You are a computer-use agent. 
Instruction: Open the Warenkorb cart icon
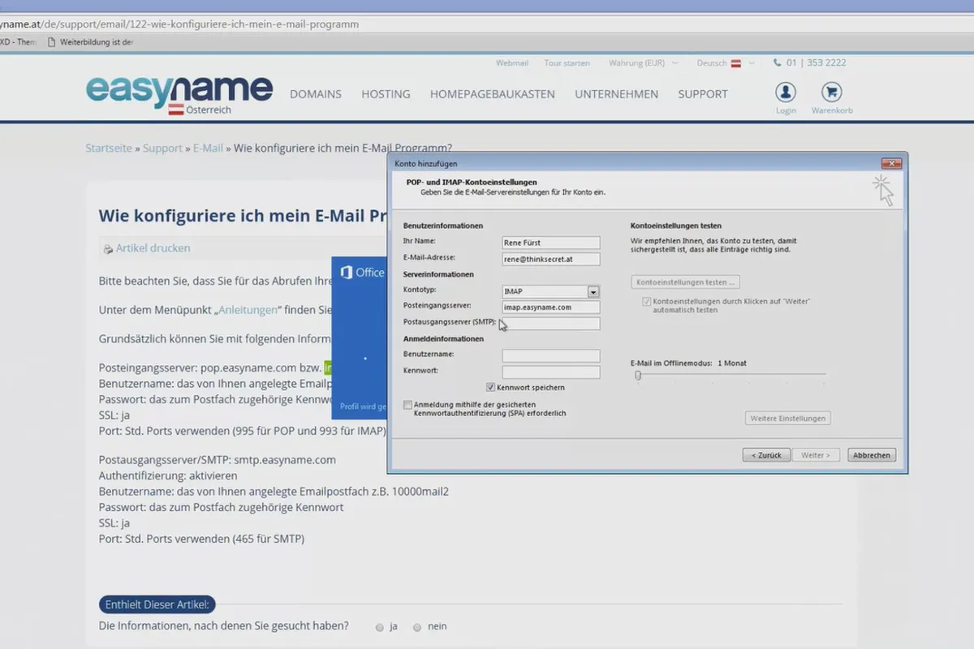pos(832,92)
